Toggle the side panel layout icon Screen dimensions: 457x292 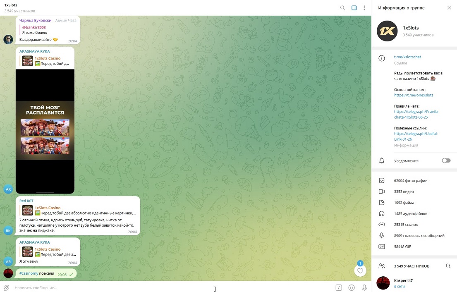(354, 8)
